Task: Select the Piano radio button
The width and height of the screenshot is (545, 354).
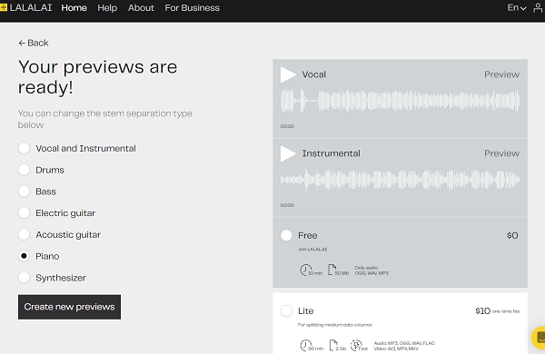Action: (x=24, y=256)
